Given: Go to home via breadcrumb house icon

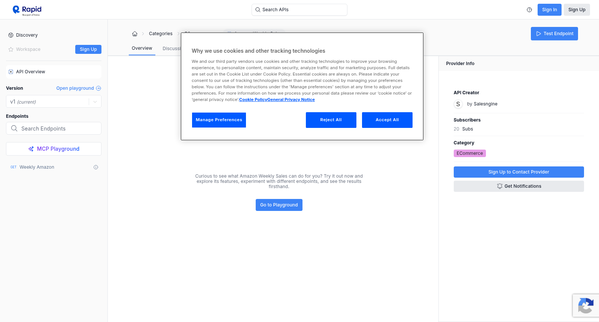Looking at the screenshot, I should click(135, 34).
